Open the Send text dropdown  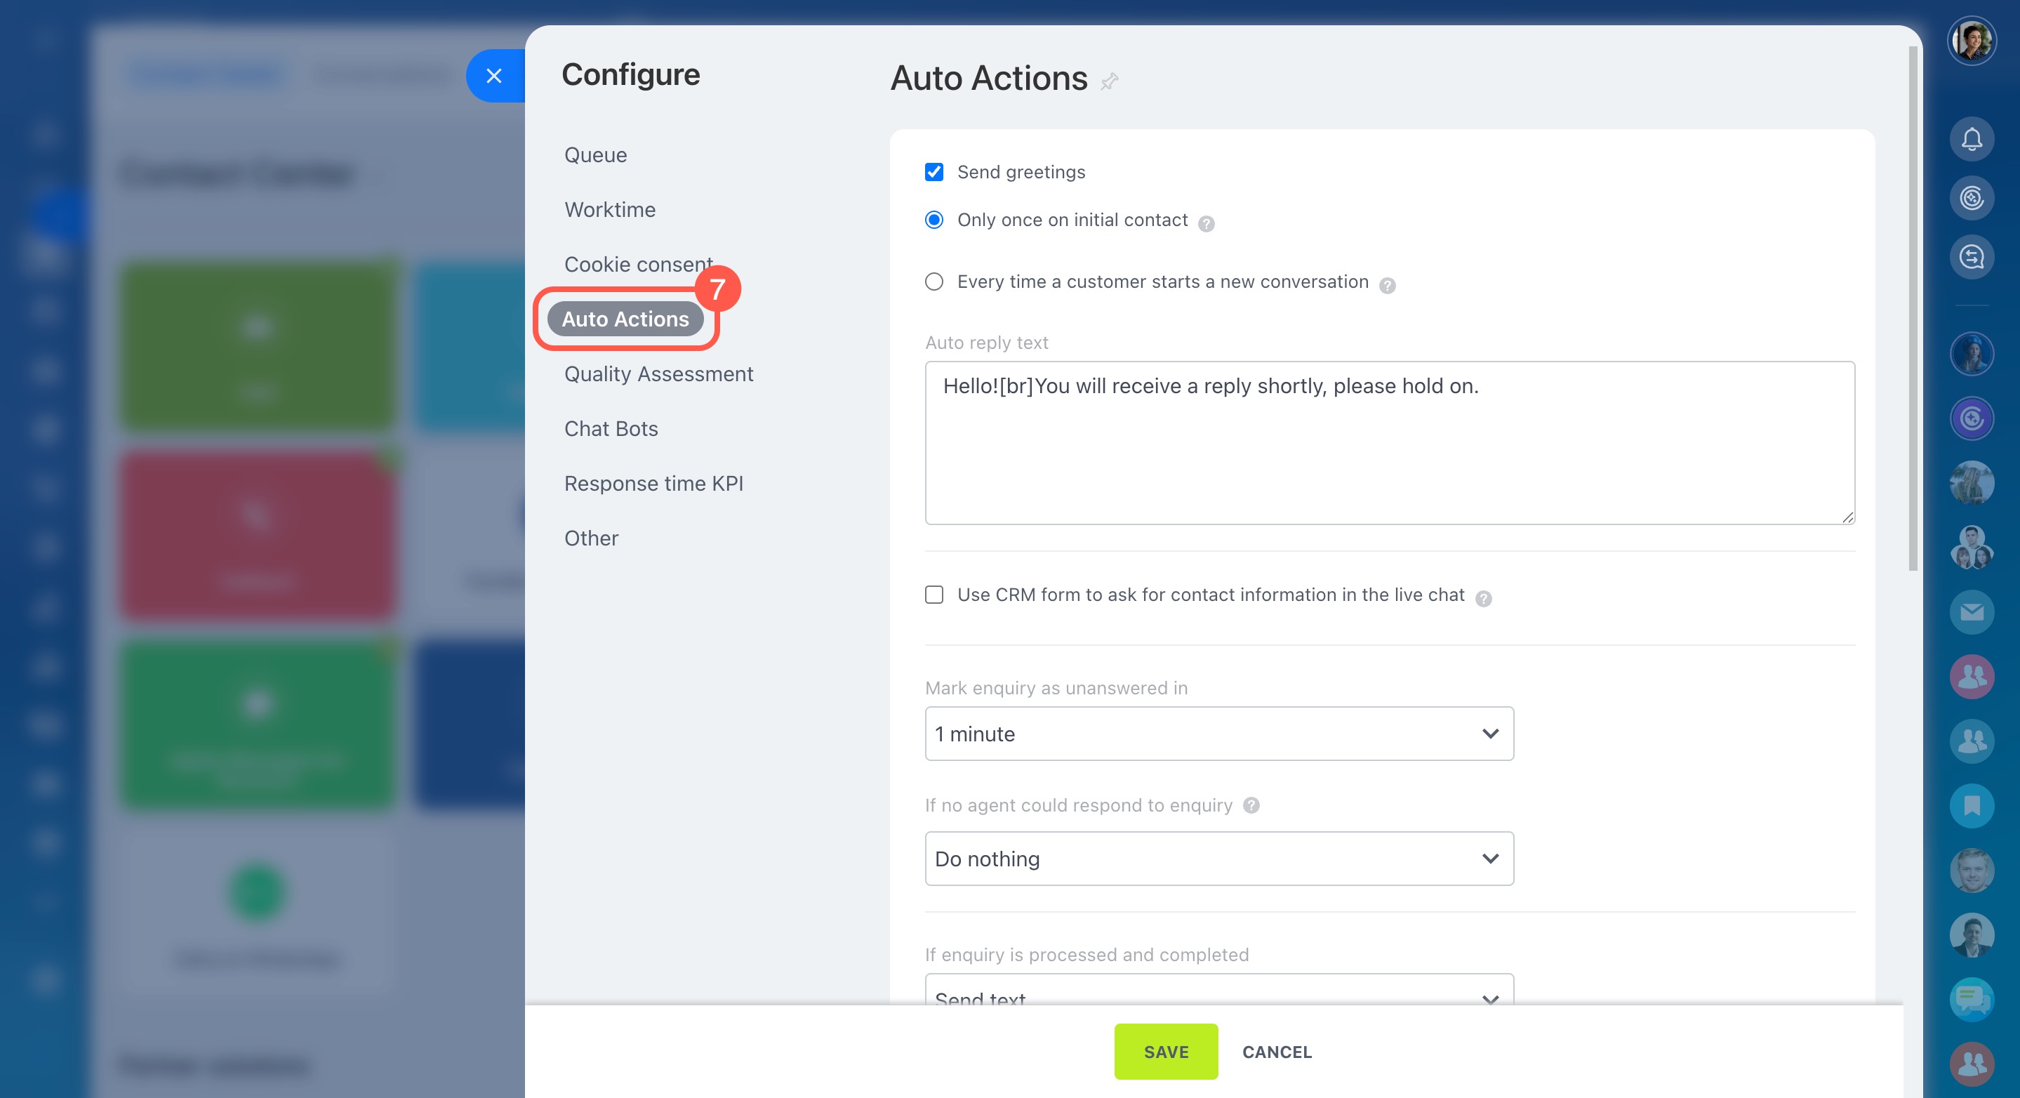pyautogui.click(x=1218, y=991)
